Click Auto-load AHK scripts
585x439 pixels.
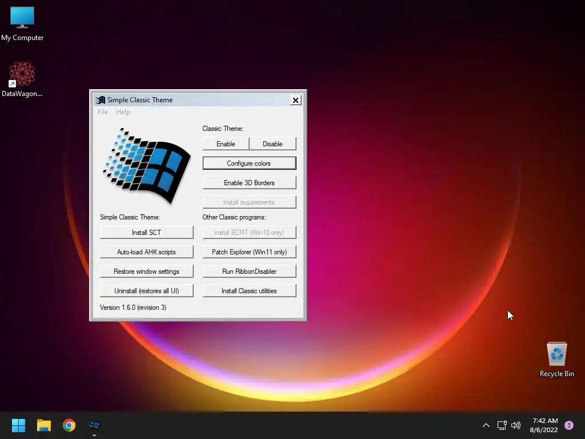[146, 252]
